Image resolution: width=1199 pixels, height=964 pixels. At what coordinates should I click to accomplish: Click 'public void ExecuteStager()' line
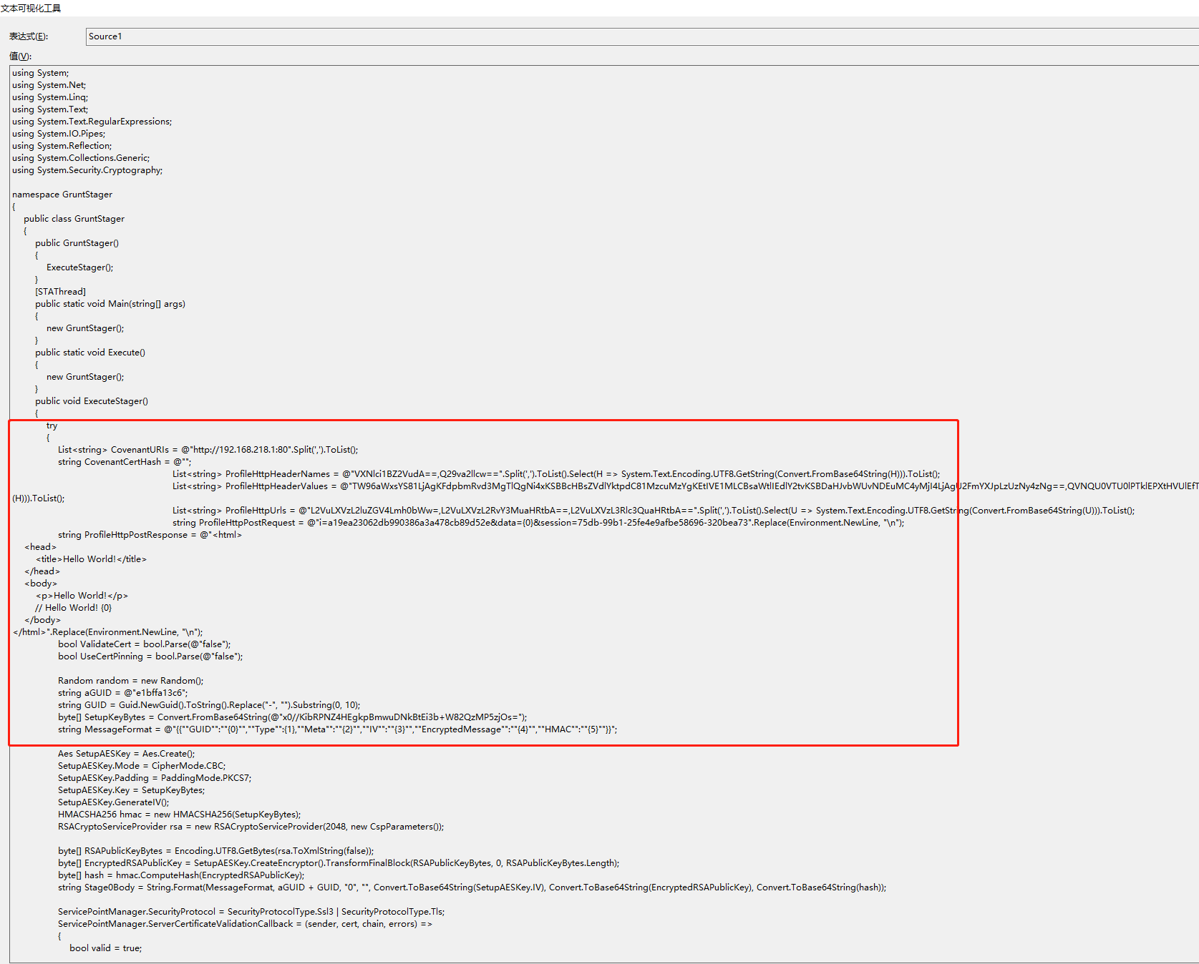coord(92,401)
